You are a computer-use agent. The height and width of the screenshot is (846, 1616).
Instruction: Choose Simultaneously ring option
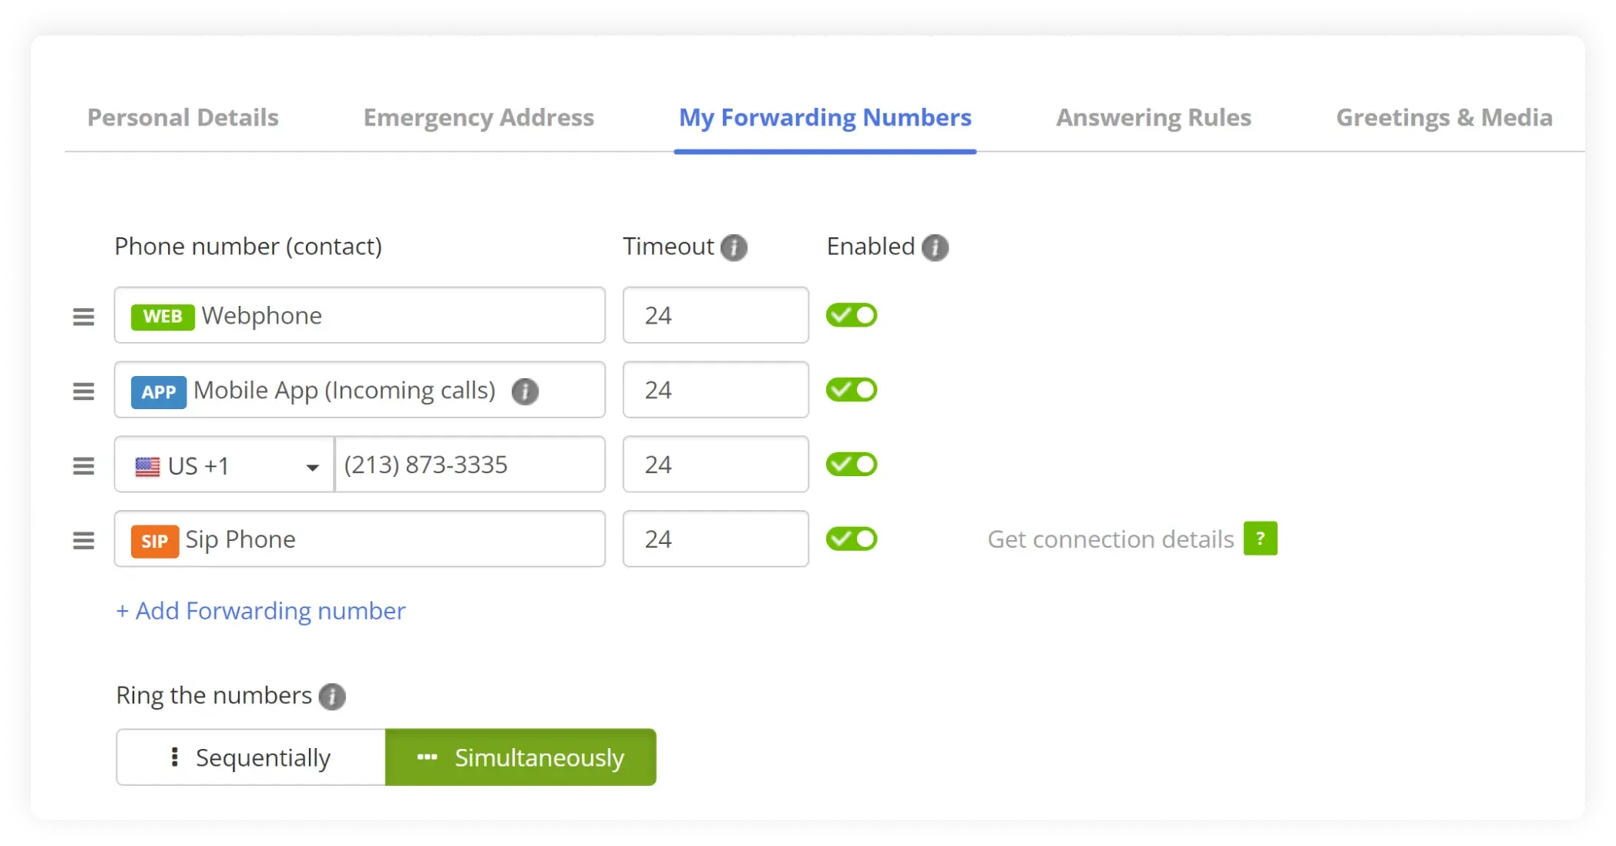point(521,757)
